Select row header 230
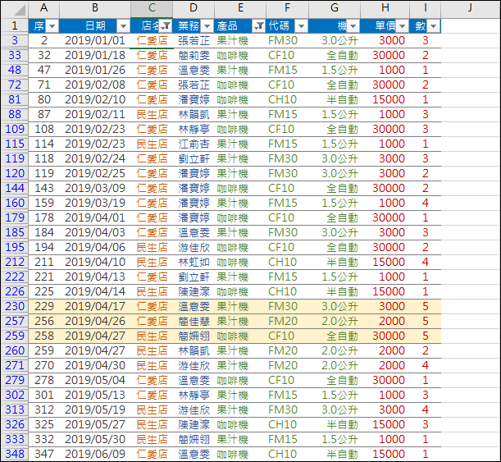The width and height of the screenshot is (501, 462). click(x=15, y=306)
